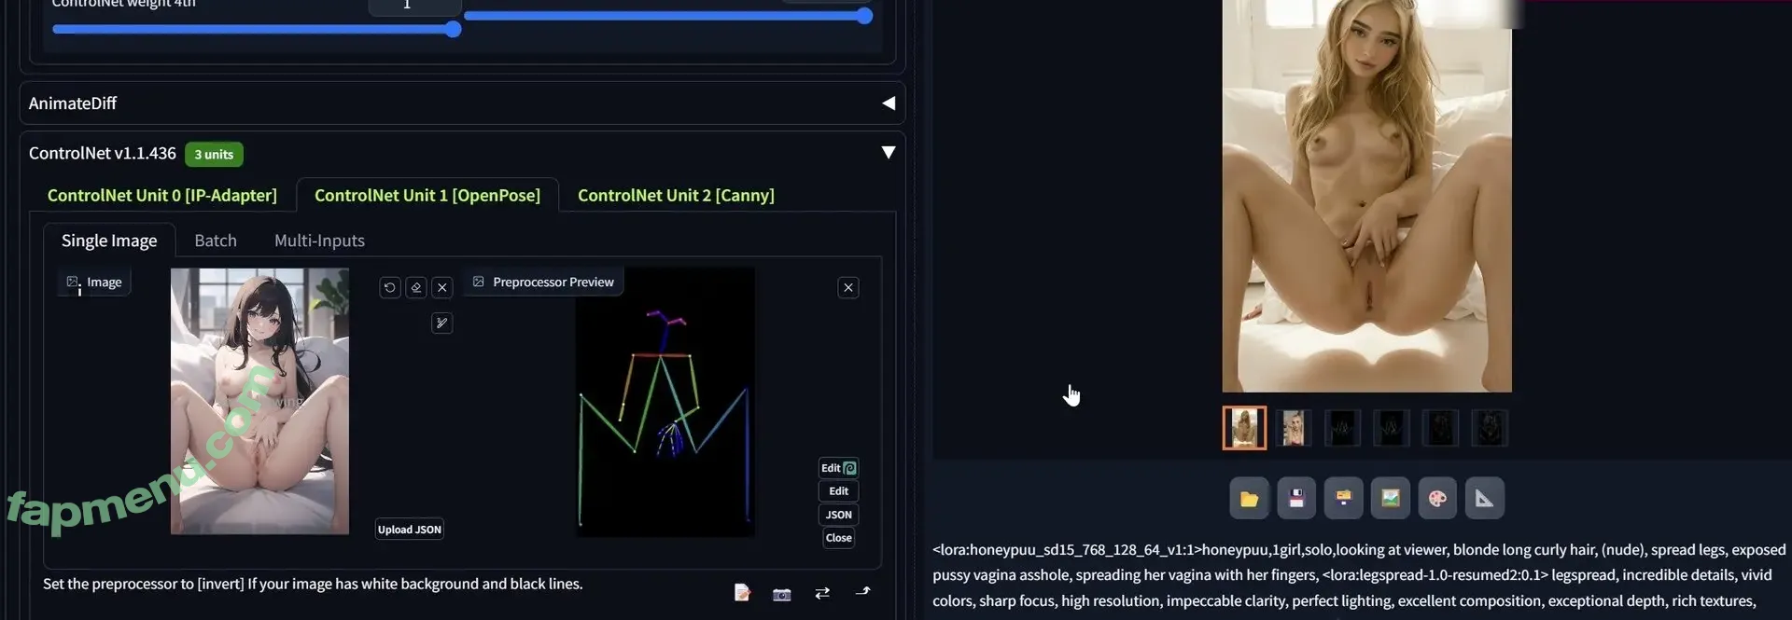Click the JSON button beside the pose preview
The image size is (1792, 620).
pyautogui.click(x=838, y=515)
